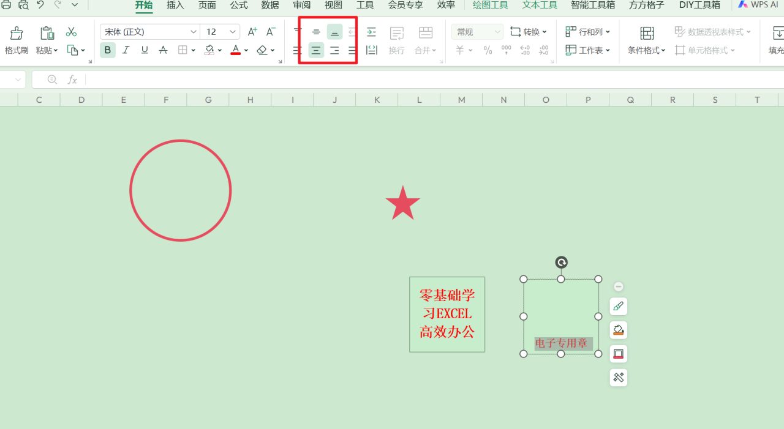The height and width of the screenshot is (429, 784).
Task: Click the Paste (粘贴) clipboard icon
Action: click(47, 33)
